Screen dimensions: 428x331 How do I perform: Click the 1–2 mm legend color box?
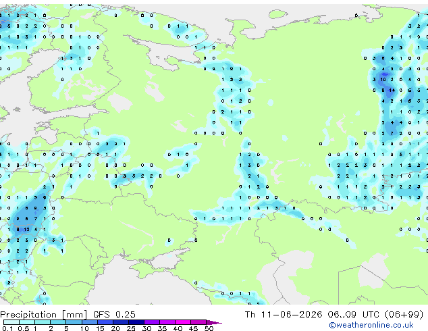pos(43,322)
